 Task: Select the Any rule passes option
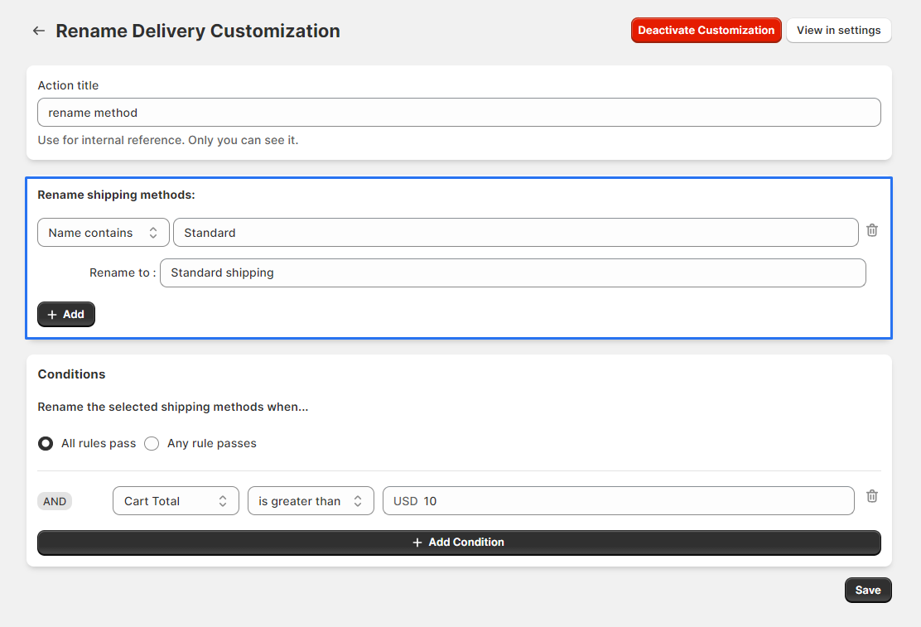point(152,443)
